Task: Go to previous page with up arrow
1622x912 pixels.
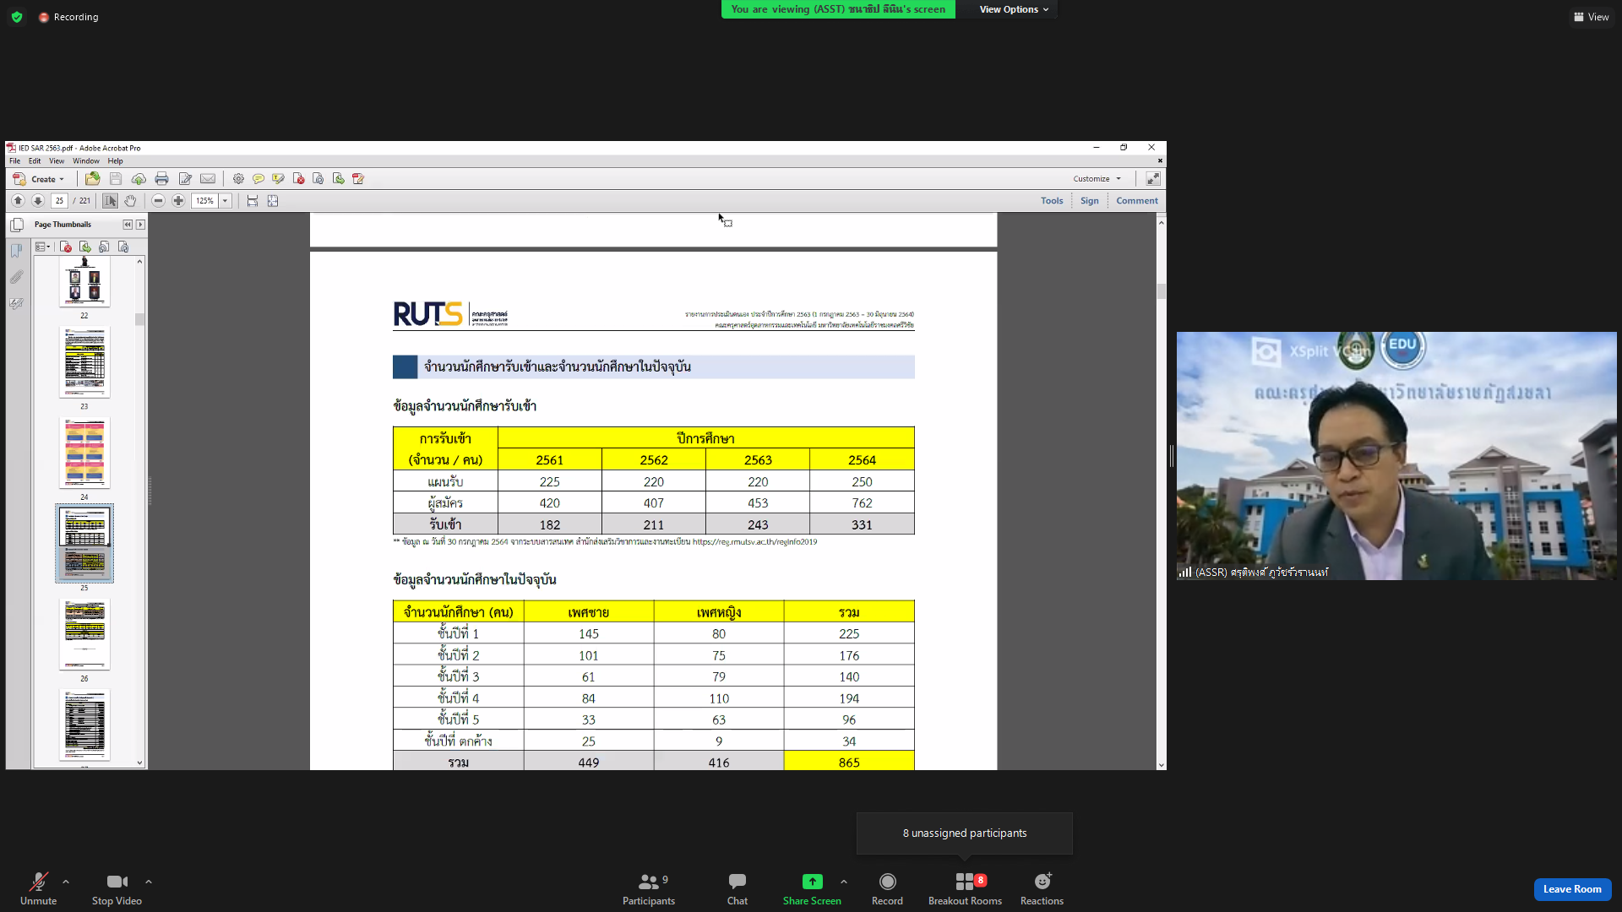Action: pos(18,201)
